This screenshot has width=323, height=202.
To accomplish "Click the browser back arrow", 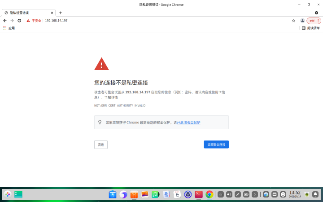I will click(5, 21).
